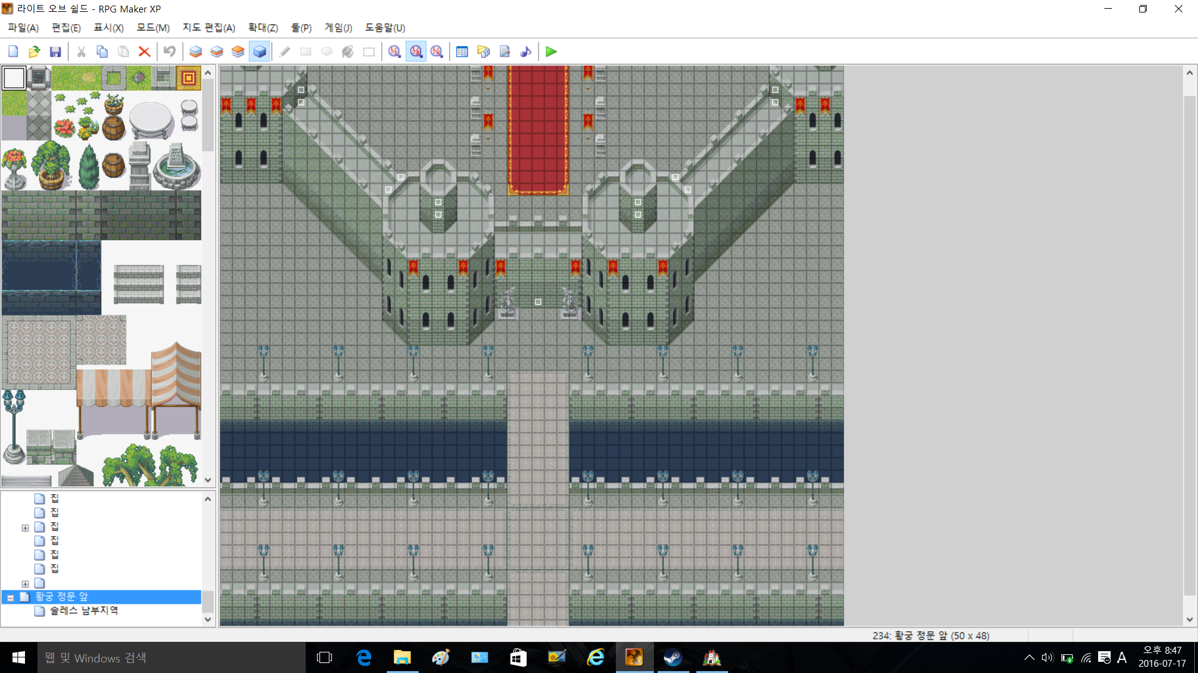
Task: Pick the red carpet pattern tile
Action: tap(188, 78)
